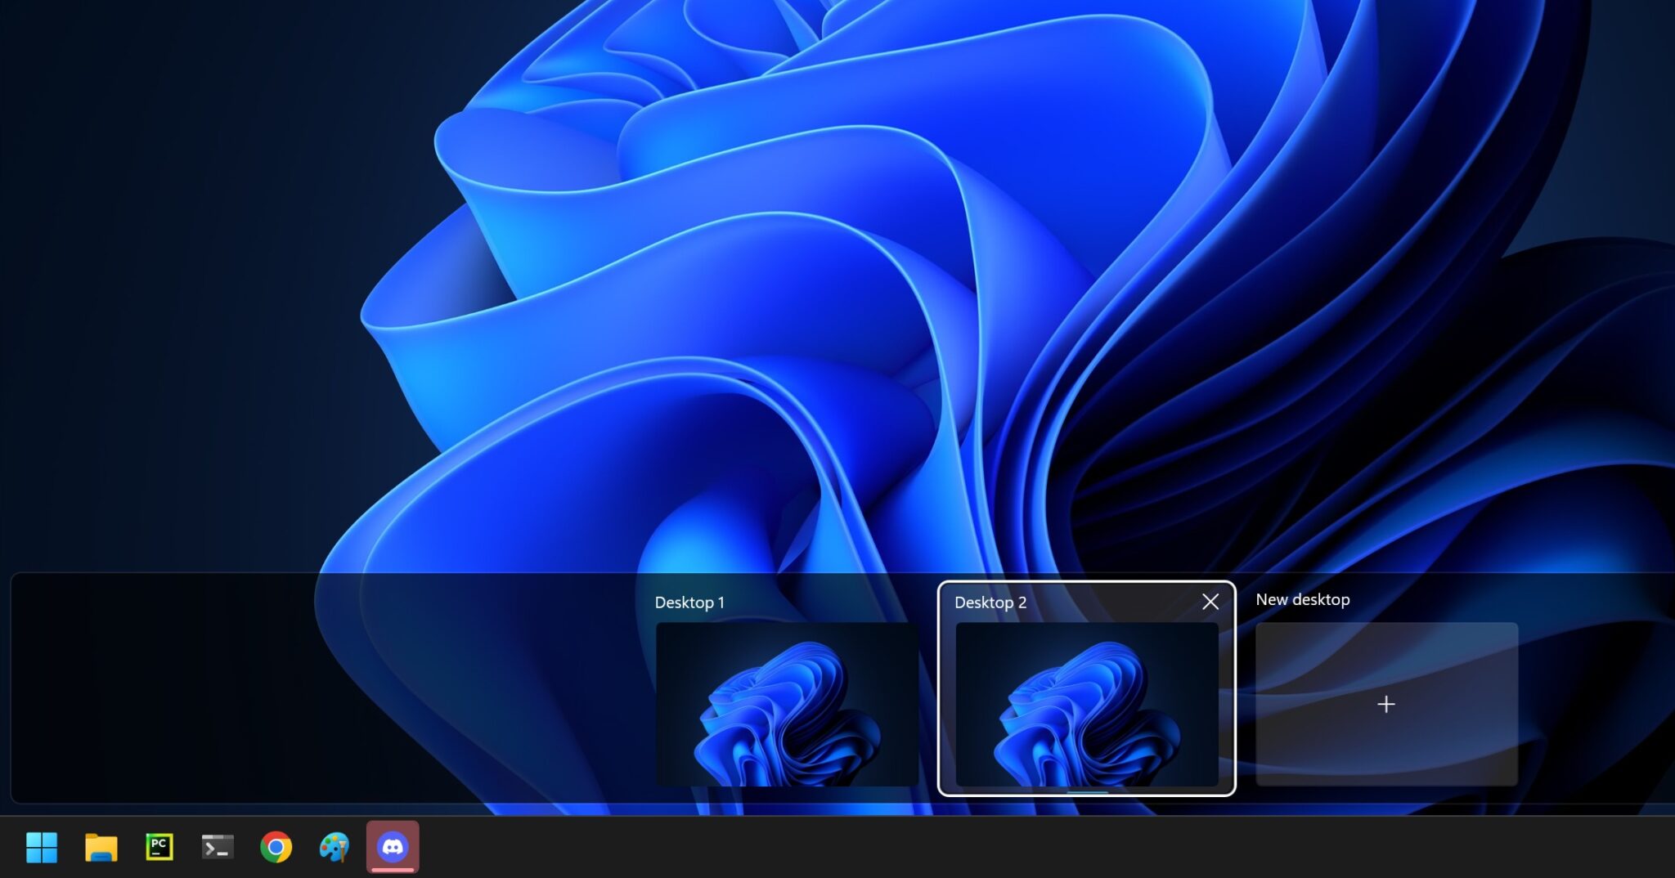The image size is (1675, 878).
Task: Launch File Explorer from the taskbar
Action: (x=101, y=848)
